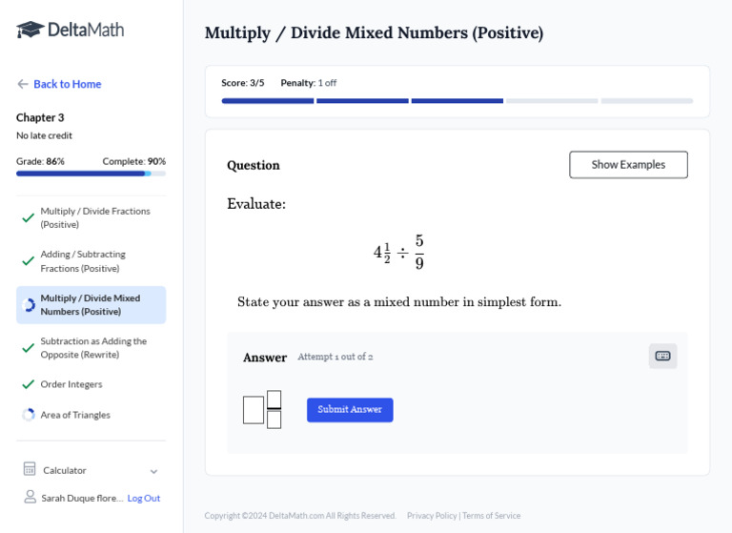The image size is (732, 533).
Task: Click checkmark beside Multiply / Divide Fractions
Action: tap(29, 218)
